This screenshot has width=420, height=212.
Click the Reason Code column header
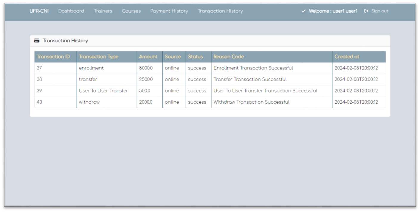pyautogui.click(x=229, y=57)
